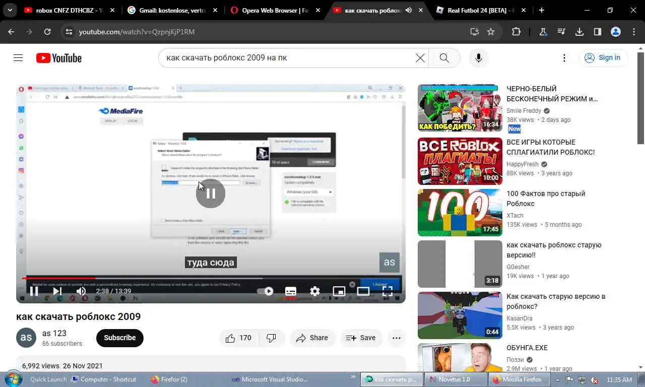Save the video to a playlist
Viewport: 645px width, 387px height.
tap(361, 338)
